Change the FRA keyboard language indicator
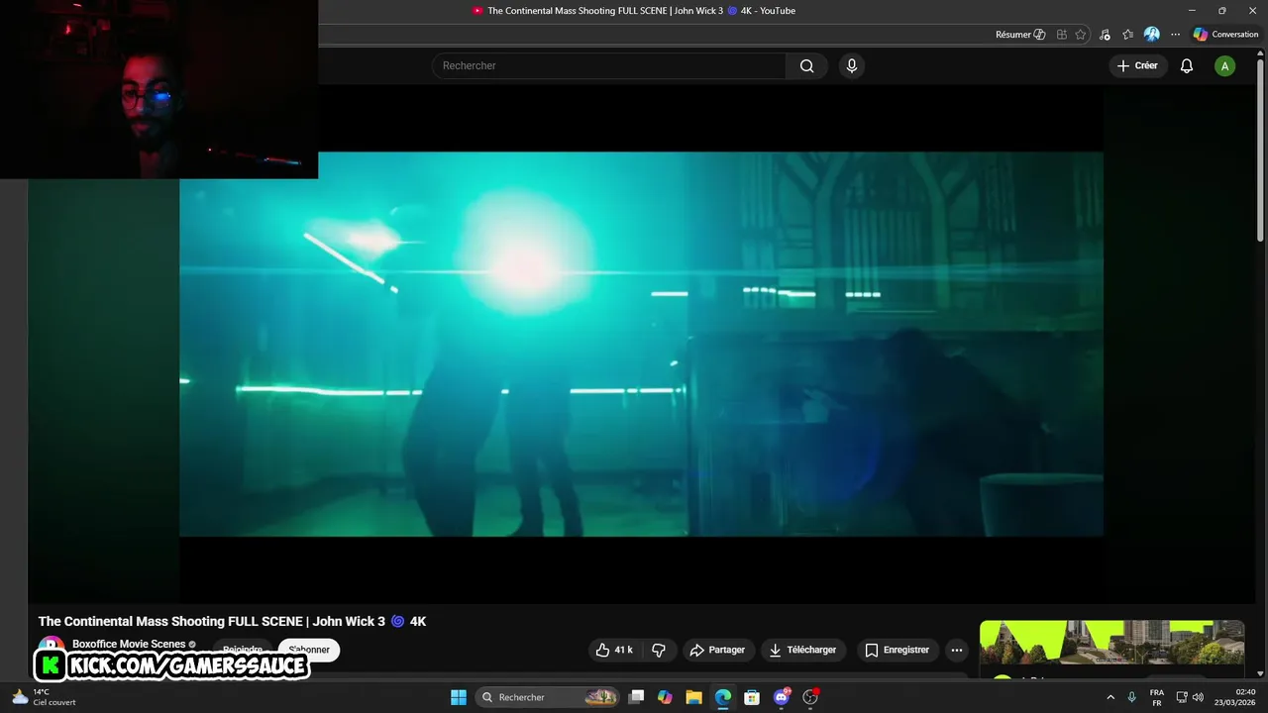The height and width of the screenshot is (713, 1268). [1157, 697]
